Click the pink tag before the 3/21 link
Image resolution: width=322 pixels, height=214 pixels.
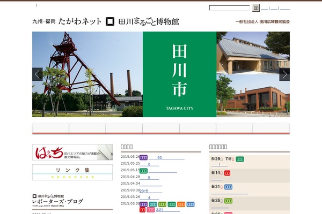click(x=151, y=210)
